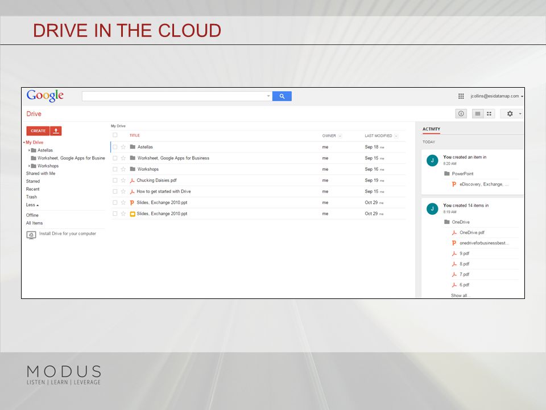546x410 pixels.
Task: Click the folder icon of Astellas row
Action: (x=133, y=147)
